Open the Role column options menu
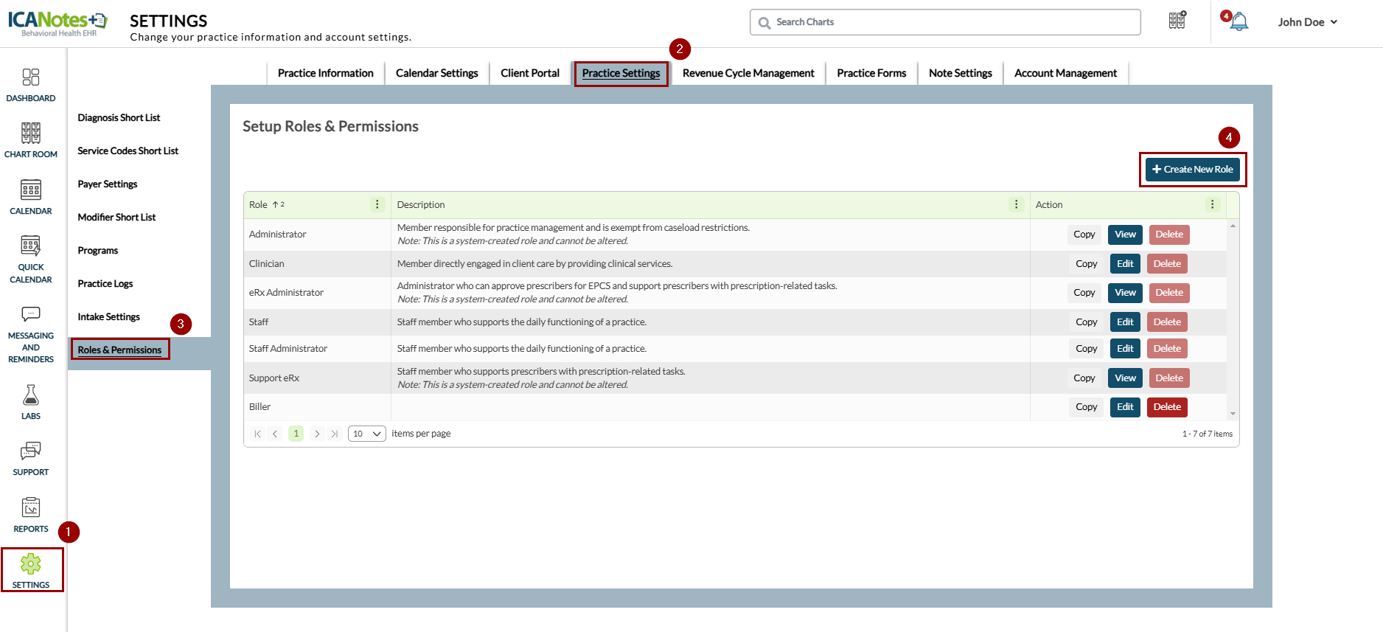This screenshot has width=1383, height=632. point(377,205)
